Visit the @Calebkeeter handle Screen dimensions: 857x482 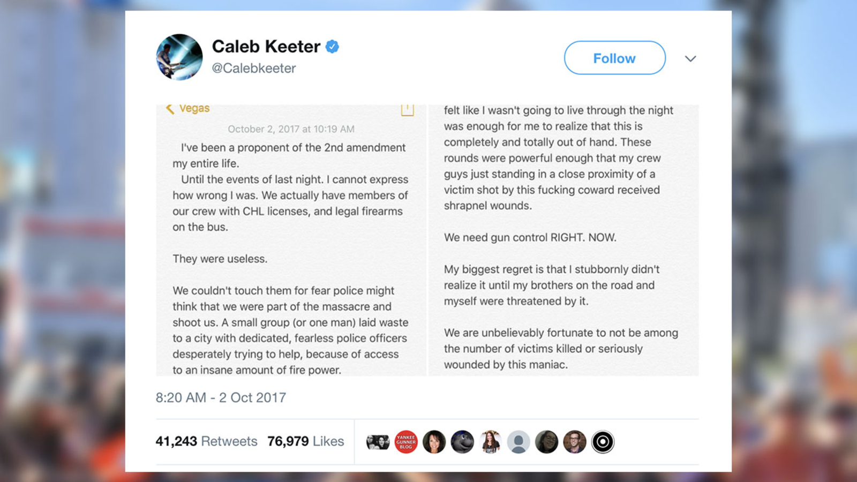pos(254,68)
